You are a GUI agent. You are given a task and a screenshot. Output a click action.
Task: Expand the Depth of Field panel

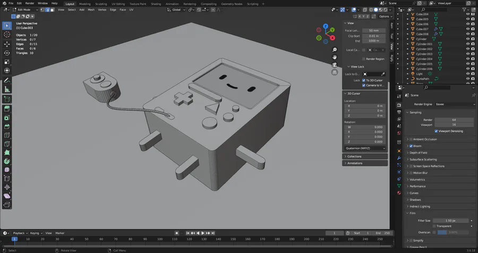(440, 153)
